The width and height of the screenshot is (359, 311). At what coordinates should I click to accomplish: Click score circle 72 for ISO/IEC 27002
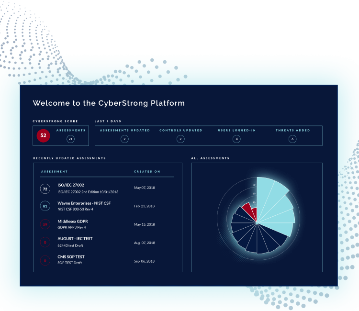tap(45, 189)
